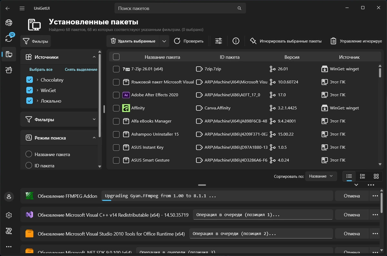Image resolution: width=387 pixels, height=256 pixels.
Task: Select the Adobe After Effects 2020 checkbox
Action: [116, 95]
